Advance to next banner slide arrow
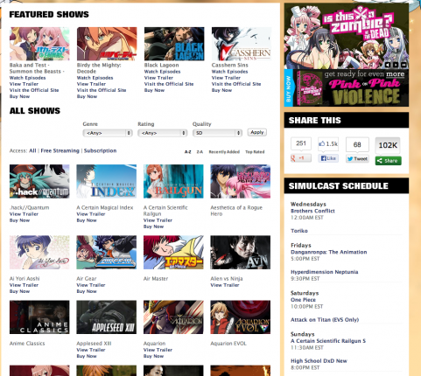 click(x=396, y=65)
